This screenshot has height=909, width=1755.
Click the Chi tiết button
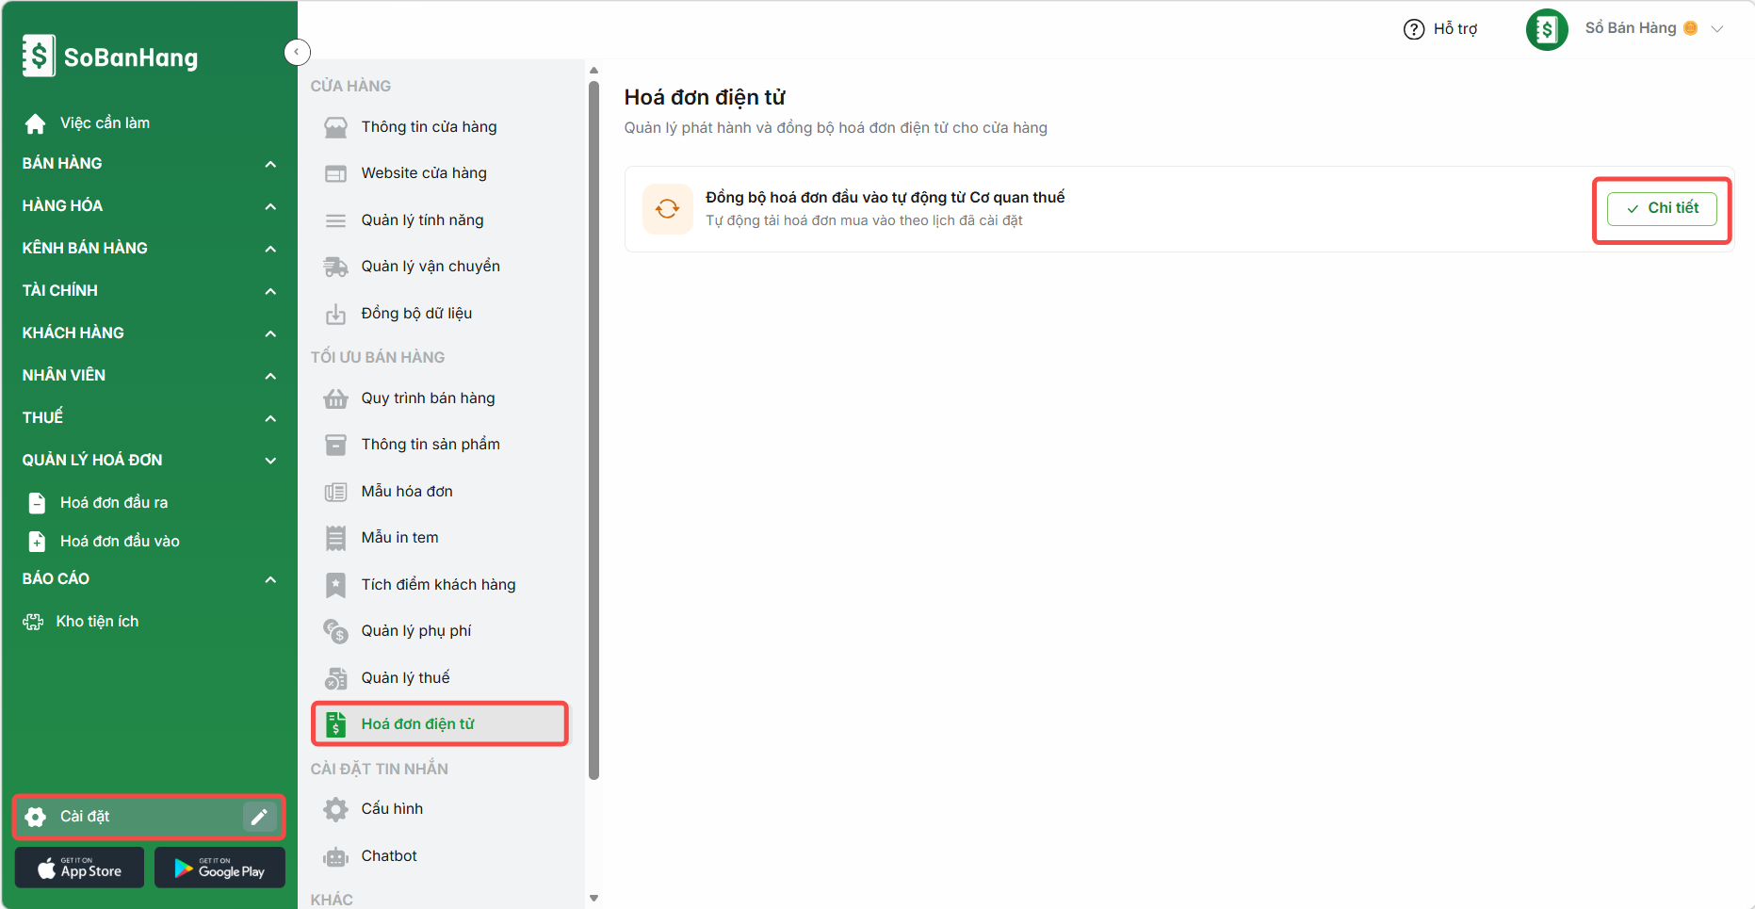click(1662, 208)
